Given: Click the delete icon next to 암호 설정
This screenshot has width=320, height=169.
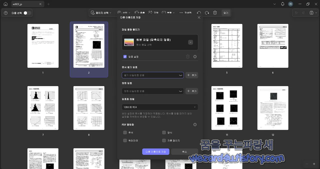Looking at the screenshot, I should 188,57.
